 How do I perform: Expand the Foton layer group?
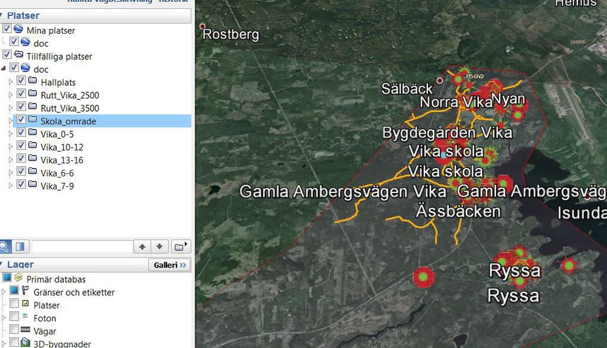(x=4, y=318)
